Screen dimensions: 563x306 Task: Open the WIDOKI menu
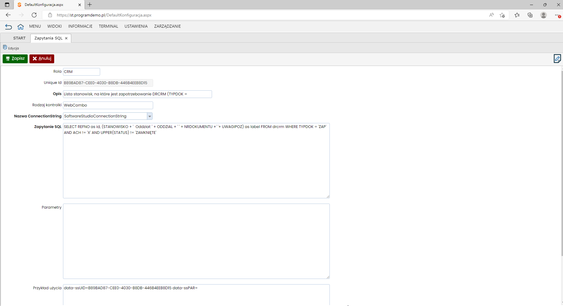54,26
